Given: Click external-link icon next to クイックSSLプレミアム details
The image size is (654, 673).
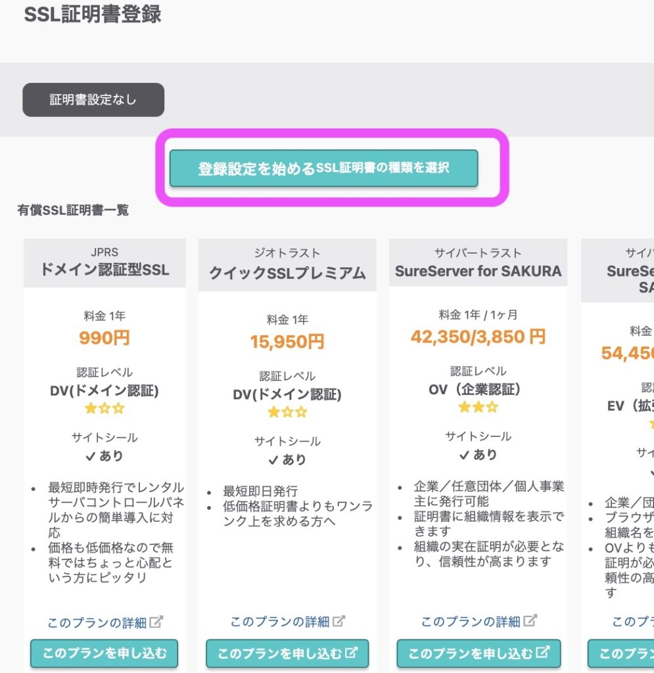Looking at the screenshot, I should 339,621.
